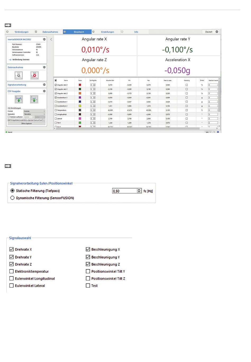Click the red color swatch for Angular rate X
Image resolution: width=251 pixels, height=362 pixels.
click(80, 85)
